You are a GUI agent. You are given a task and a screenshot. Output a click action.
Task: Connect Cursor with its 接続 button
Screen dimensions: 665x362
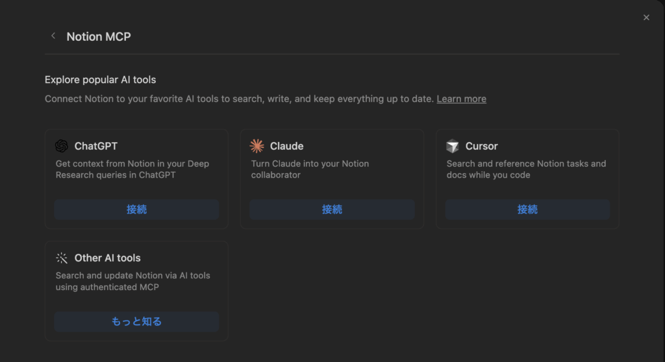pyautogui.click(x=527, y=210)
